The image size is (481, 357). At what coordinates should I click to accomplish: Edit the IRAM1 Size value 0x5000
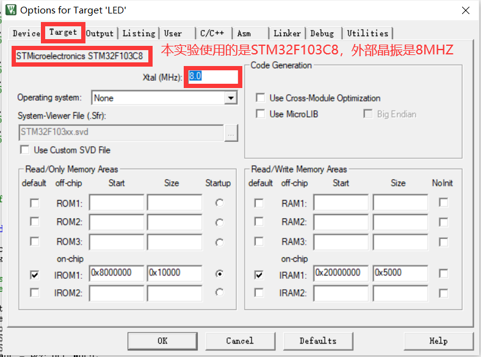[400, 273]
